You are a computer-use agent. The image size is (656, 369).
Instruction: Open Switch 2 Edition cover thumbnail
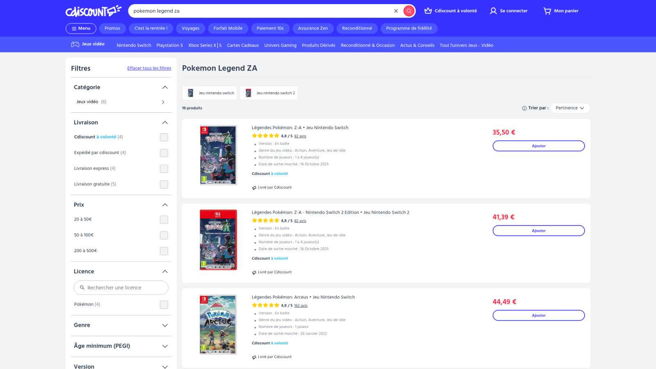point(218,240)
